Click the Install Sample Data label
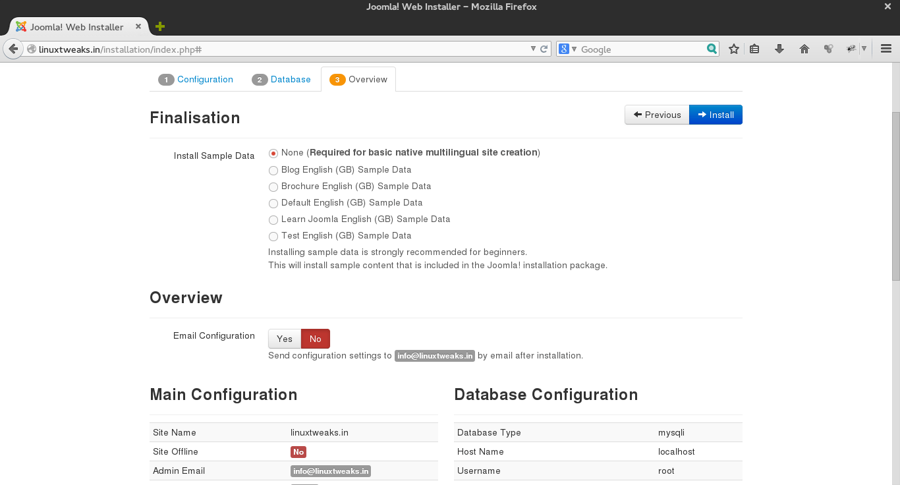This screenshot has height=485, width=900. (214, 156)
